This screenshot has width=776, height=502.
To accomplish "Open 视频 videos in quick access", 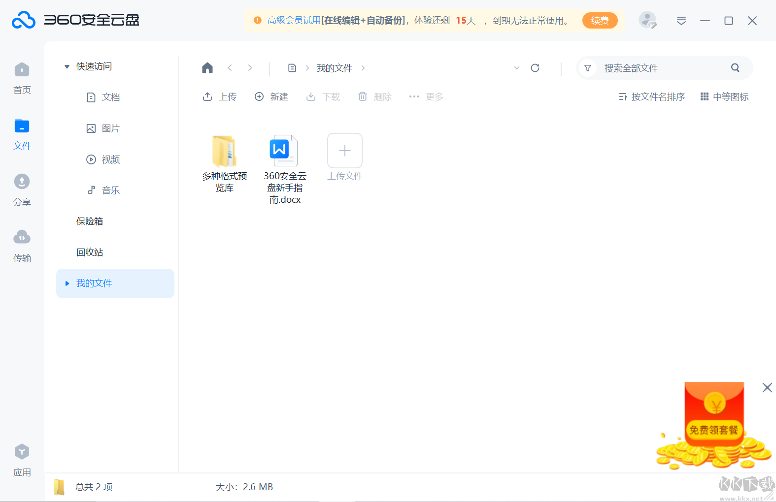I will 103,159.
